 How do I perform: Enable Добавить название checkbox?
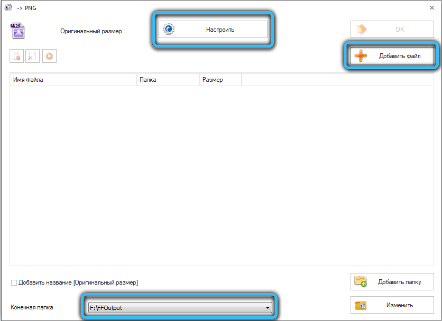coord(14,282)
